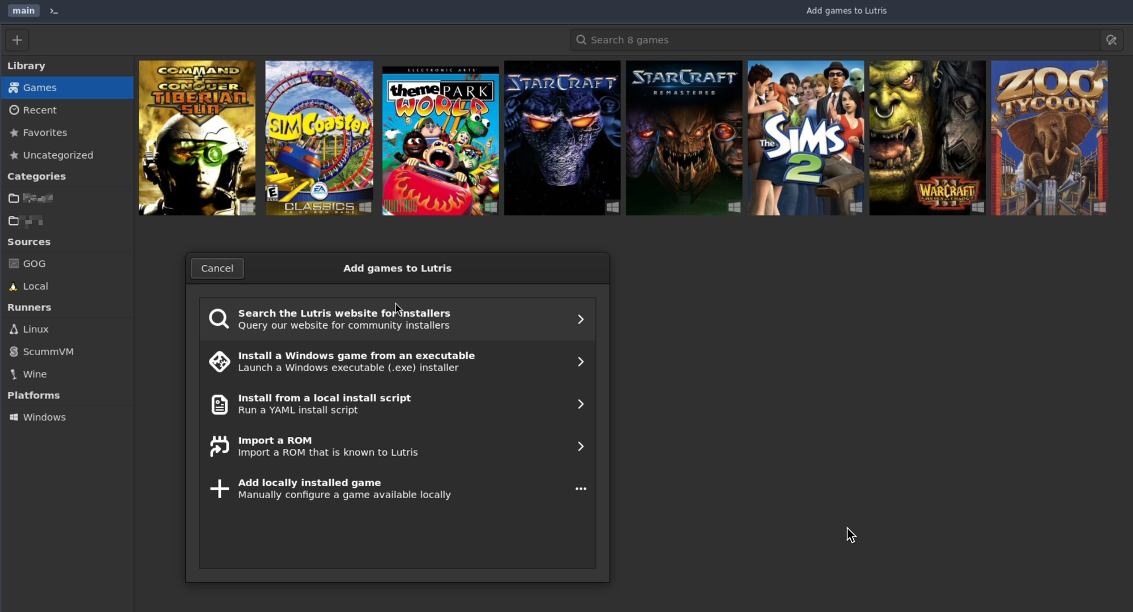The image size is (1133, 612).
Task: Click the clock icon next to Recent
Action: 14,110
